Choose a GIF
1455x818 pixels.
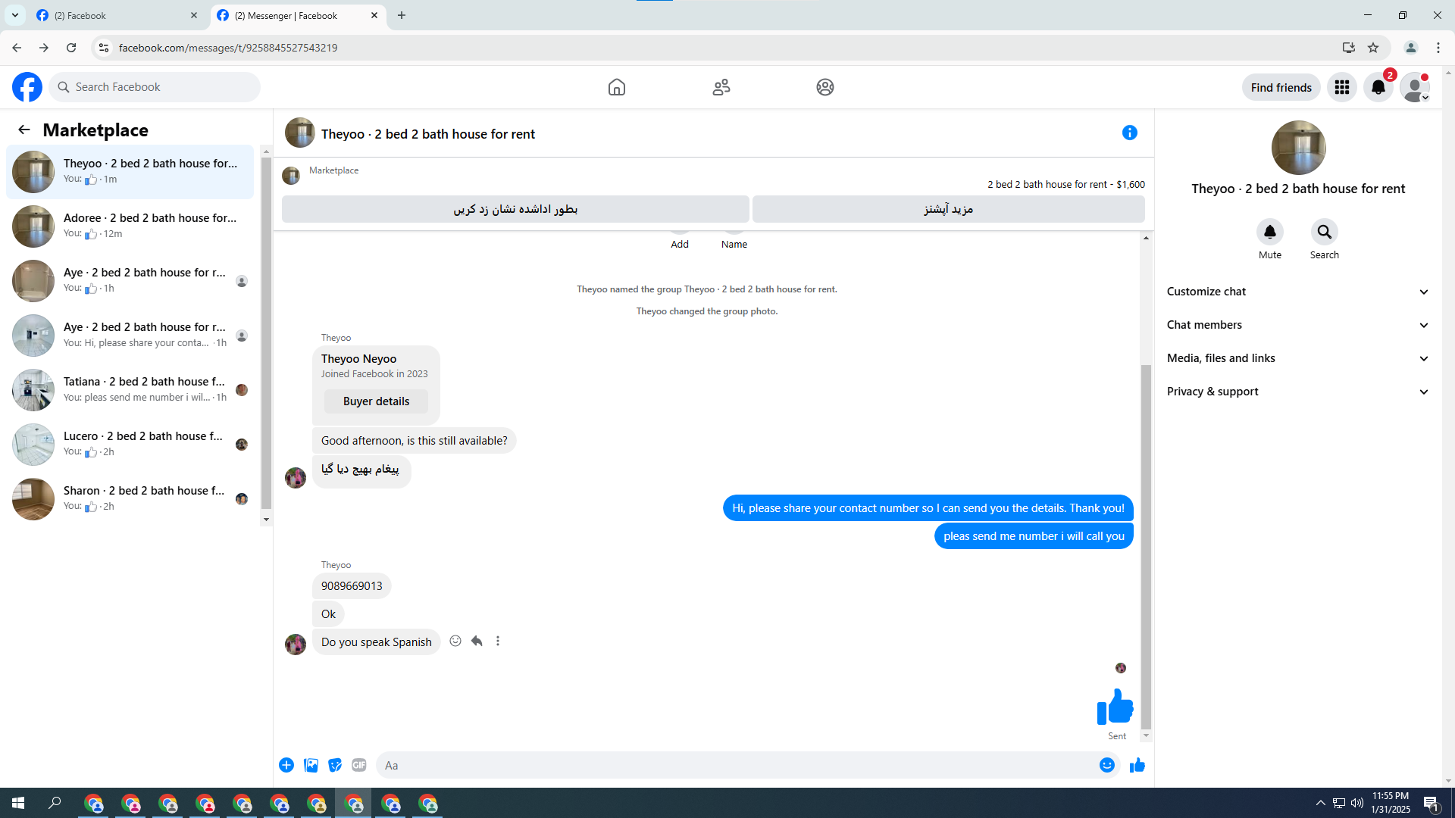(359, 765)
